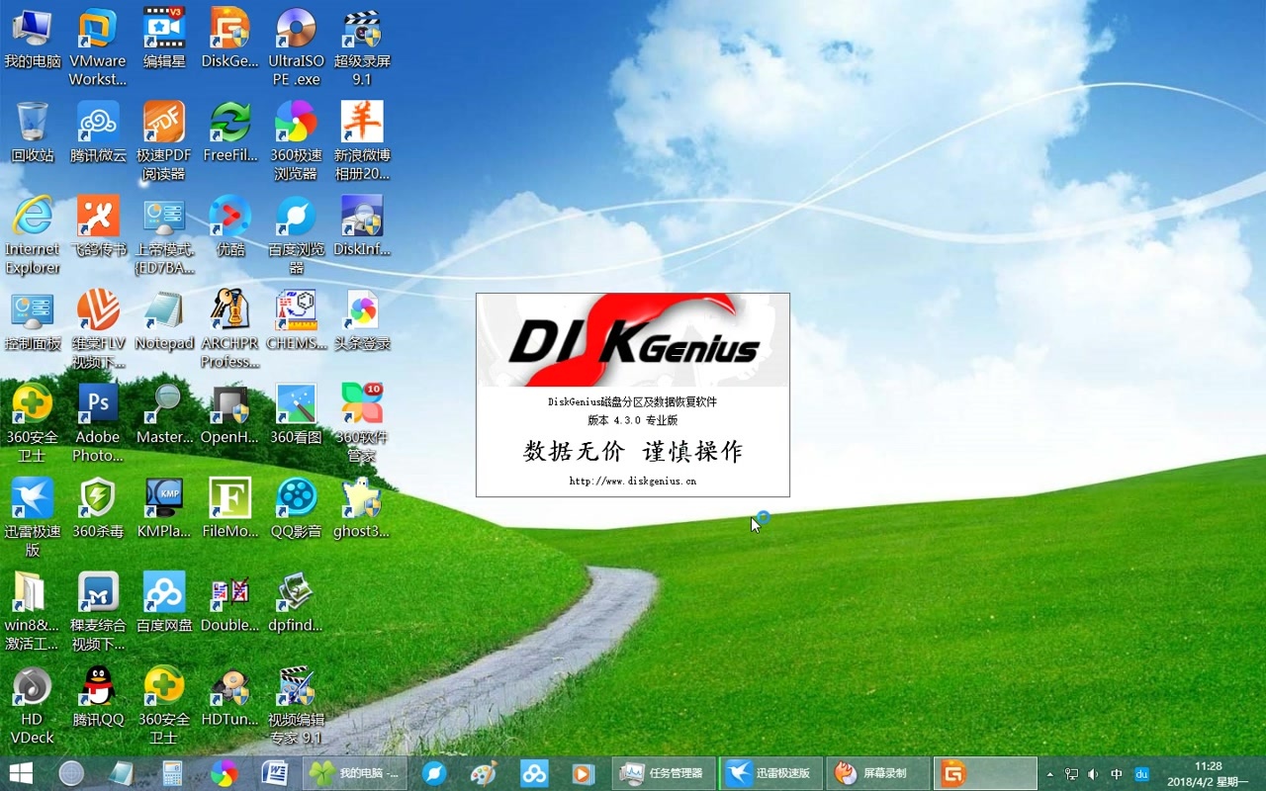Open the taskbar clock and date

pos(1208,773)
